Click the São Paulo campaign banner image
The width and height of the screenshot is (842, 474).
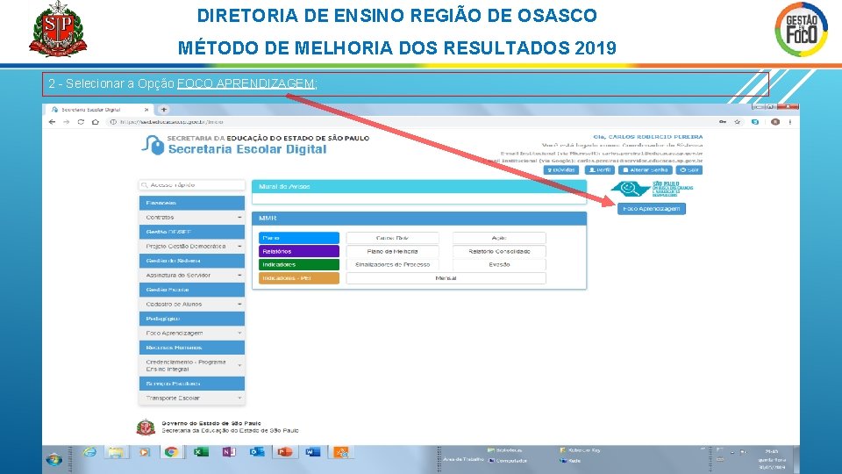[652, 190]
